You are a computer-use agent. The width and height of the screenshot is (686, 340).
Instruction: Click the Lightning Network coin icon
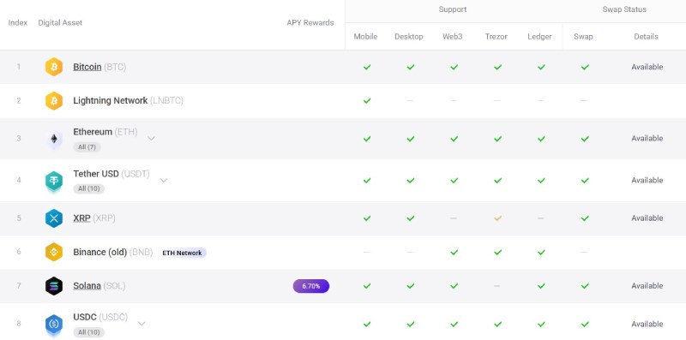(x=54, y=100)
